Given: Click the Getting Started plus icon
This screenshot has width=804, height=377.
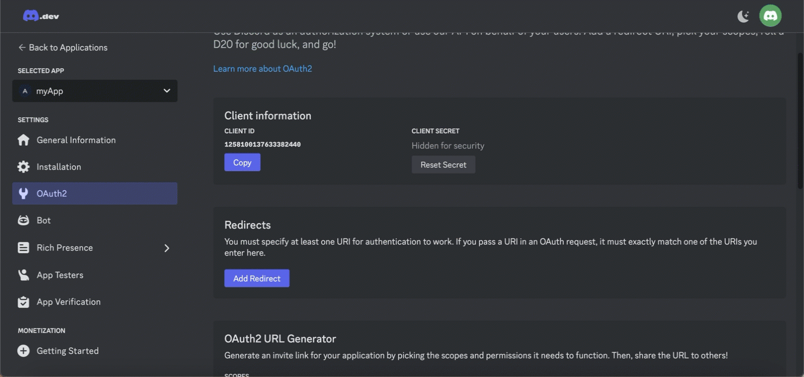Looking at the screenshot, I should [x=23, y=351].
